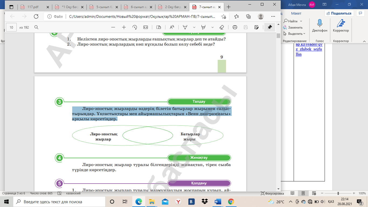Open the Абая Мечта account avatar
This screenshot has width=368, height=207.
point(312,4)
